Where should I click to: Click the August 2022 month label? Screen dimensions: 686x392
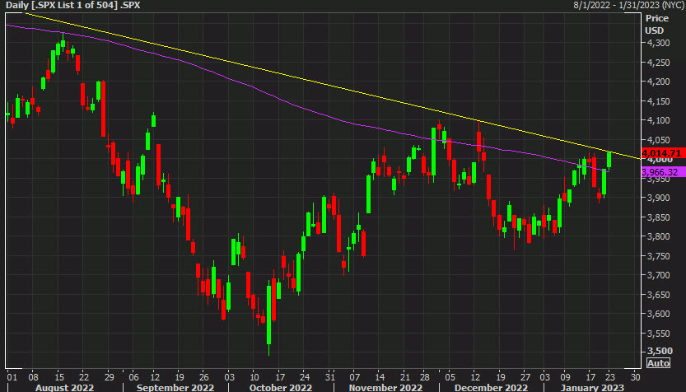tap(65, 388)
